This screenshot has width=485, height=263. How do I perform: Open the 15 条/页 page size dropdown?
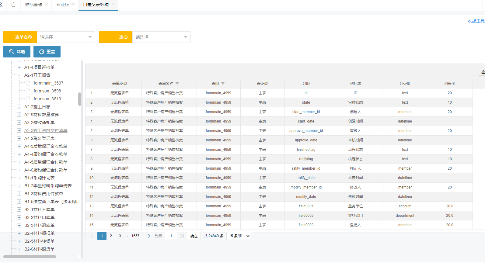pyautogui.click(x=239, y=236)
